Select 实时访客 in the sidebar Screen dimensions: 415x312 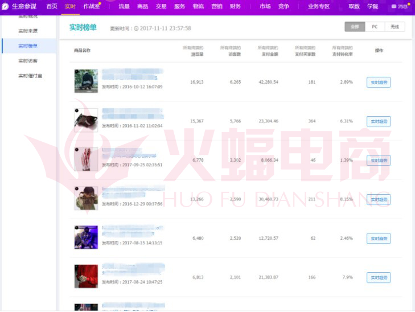(x=28, y=61)
